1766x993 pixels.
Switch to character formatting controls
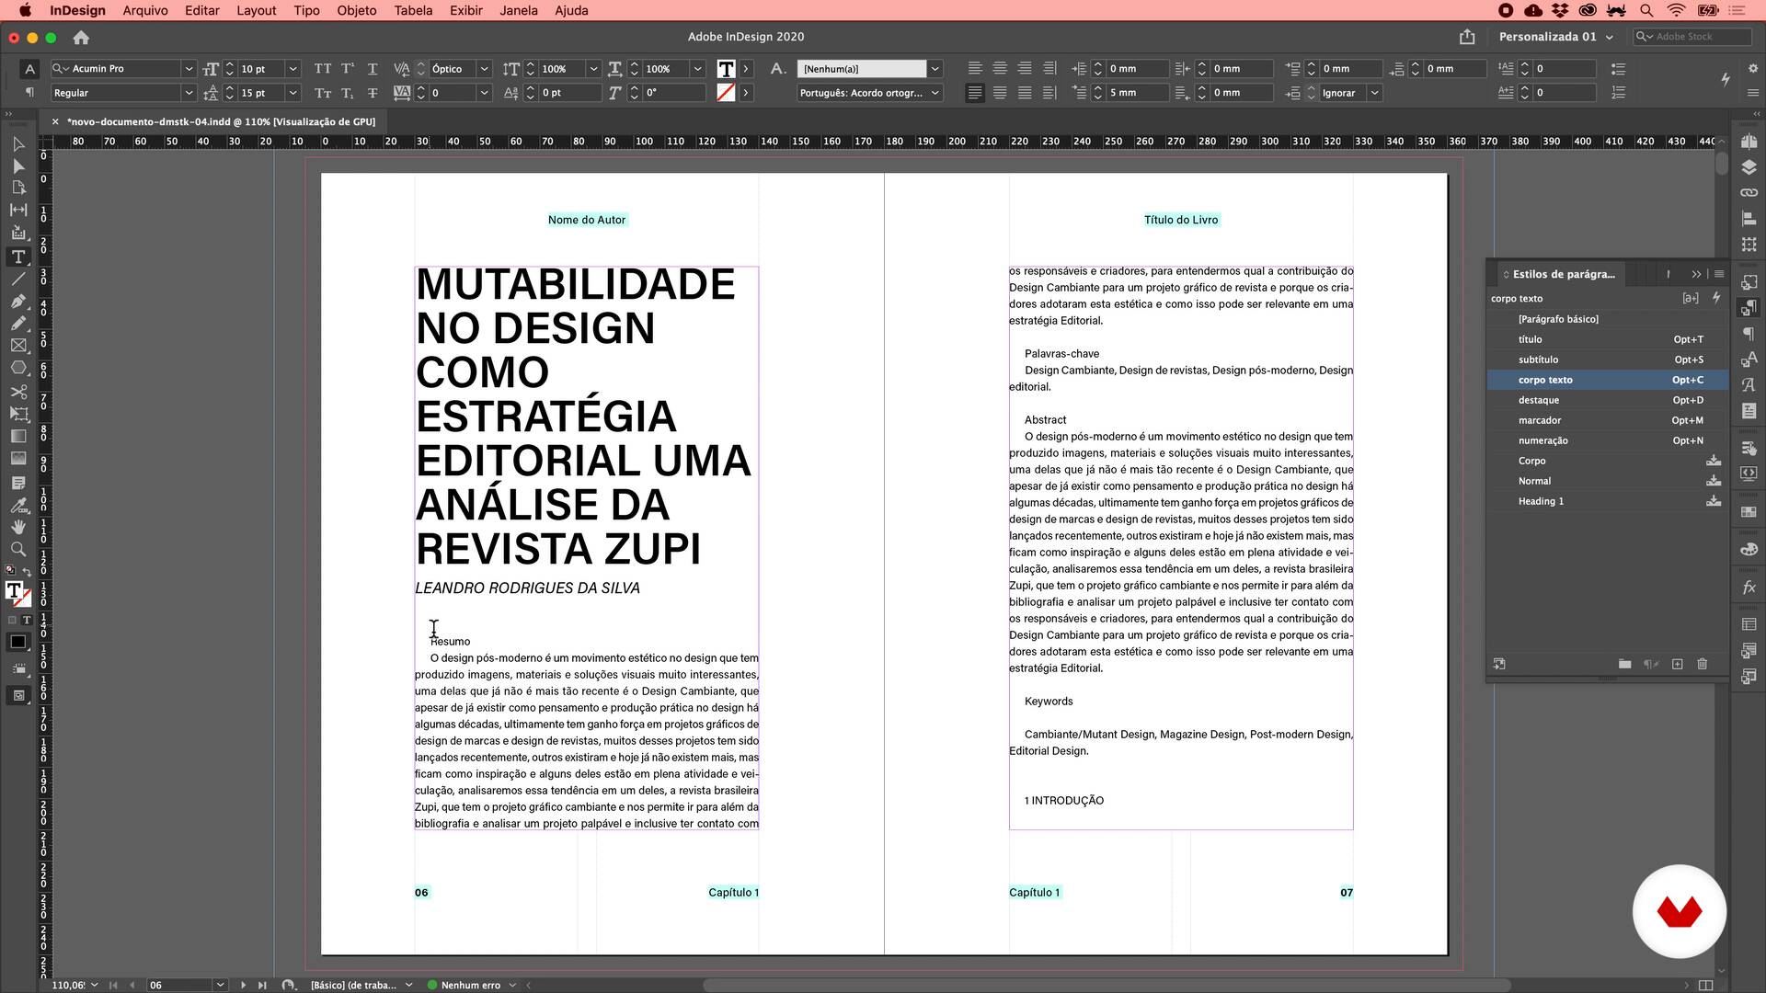29,69
